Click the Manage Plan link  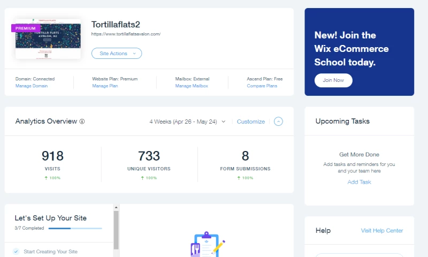[x=105, y=86]
